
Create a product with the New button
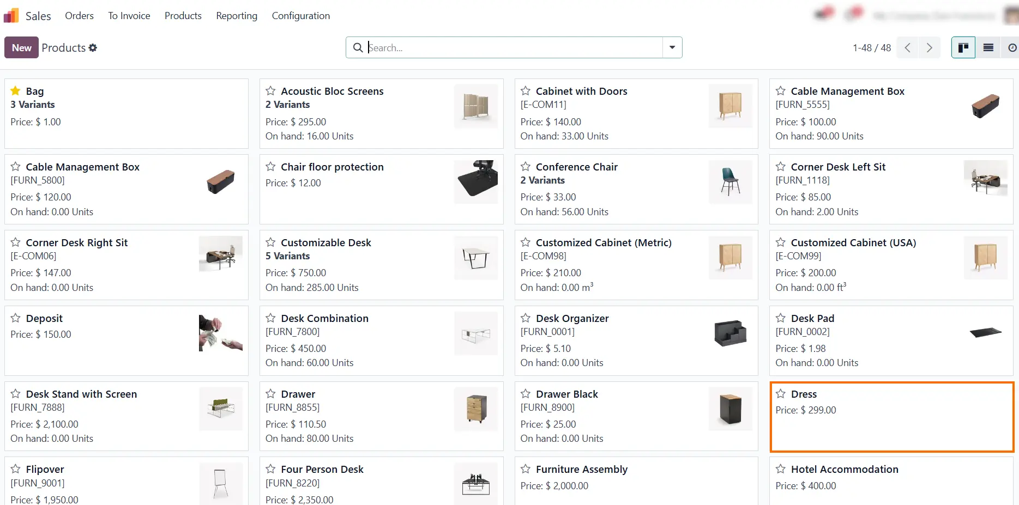point(21,47)
